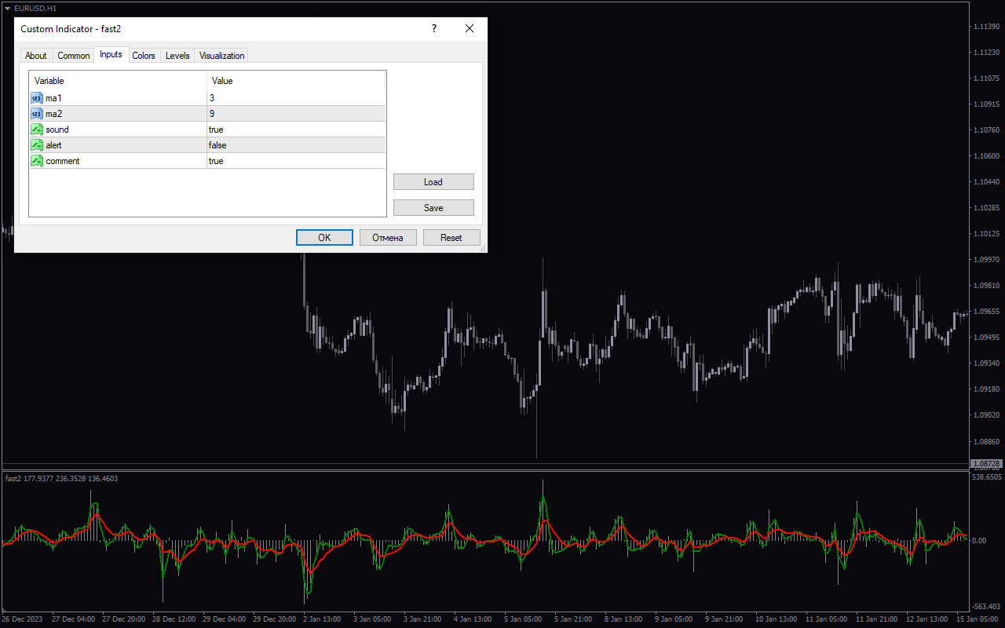Switch to the About tab
This screenshot has height=628, width=1005.
click(36, 56)
